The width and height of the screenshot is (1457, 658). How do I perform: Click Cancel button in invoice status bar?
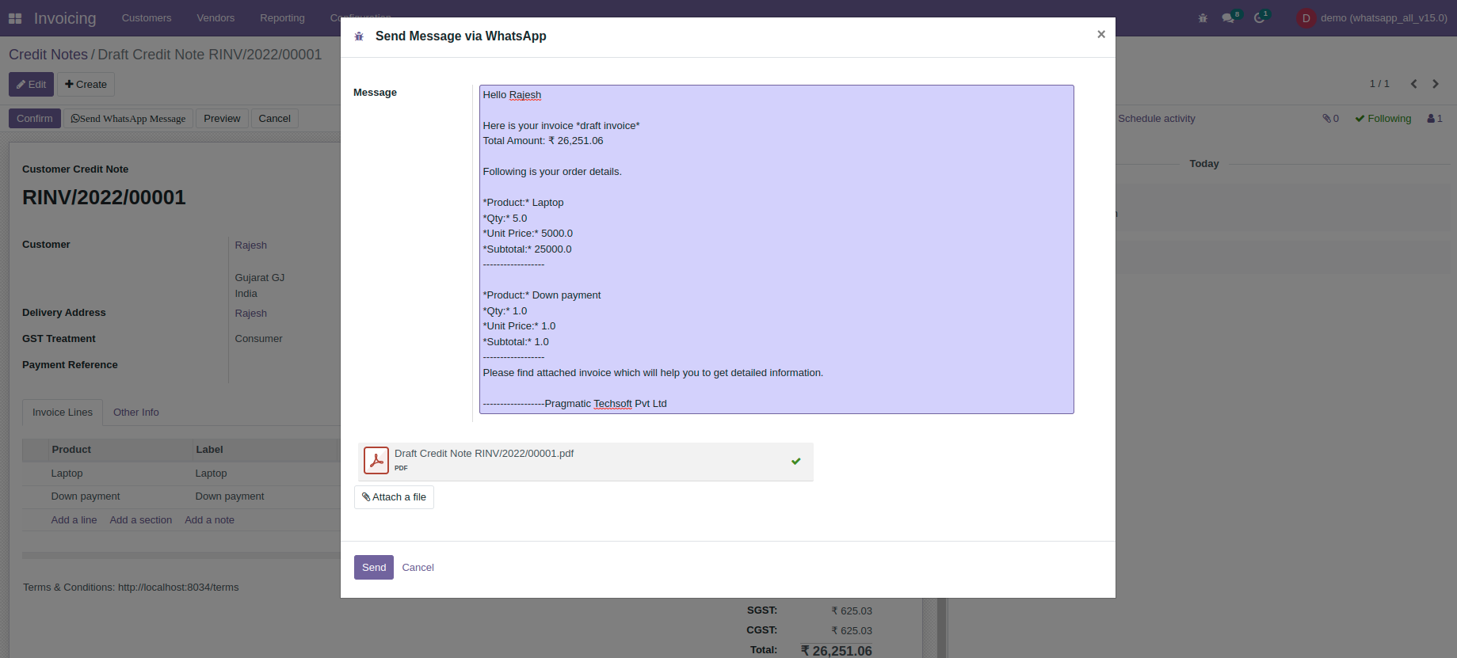[275, 119]
